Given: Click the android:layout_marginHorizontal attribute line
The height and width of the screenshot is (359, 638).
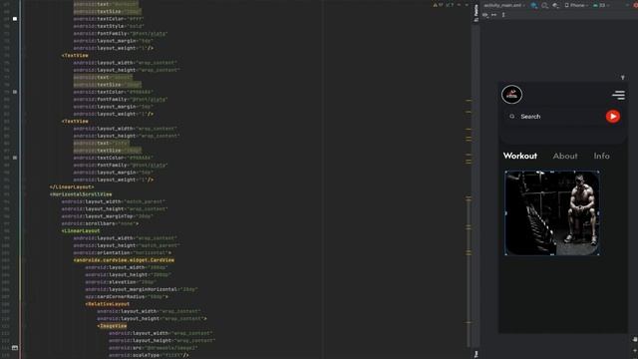Looking at the screenshot, I should click(x=142, y=289).
